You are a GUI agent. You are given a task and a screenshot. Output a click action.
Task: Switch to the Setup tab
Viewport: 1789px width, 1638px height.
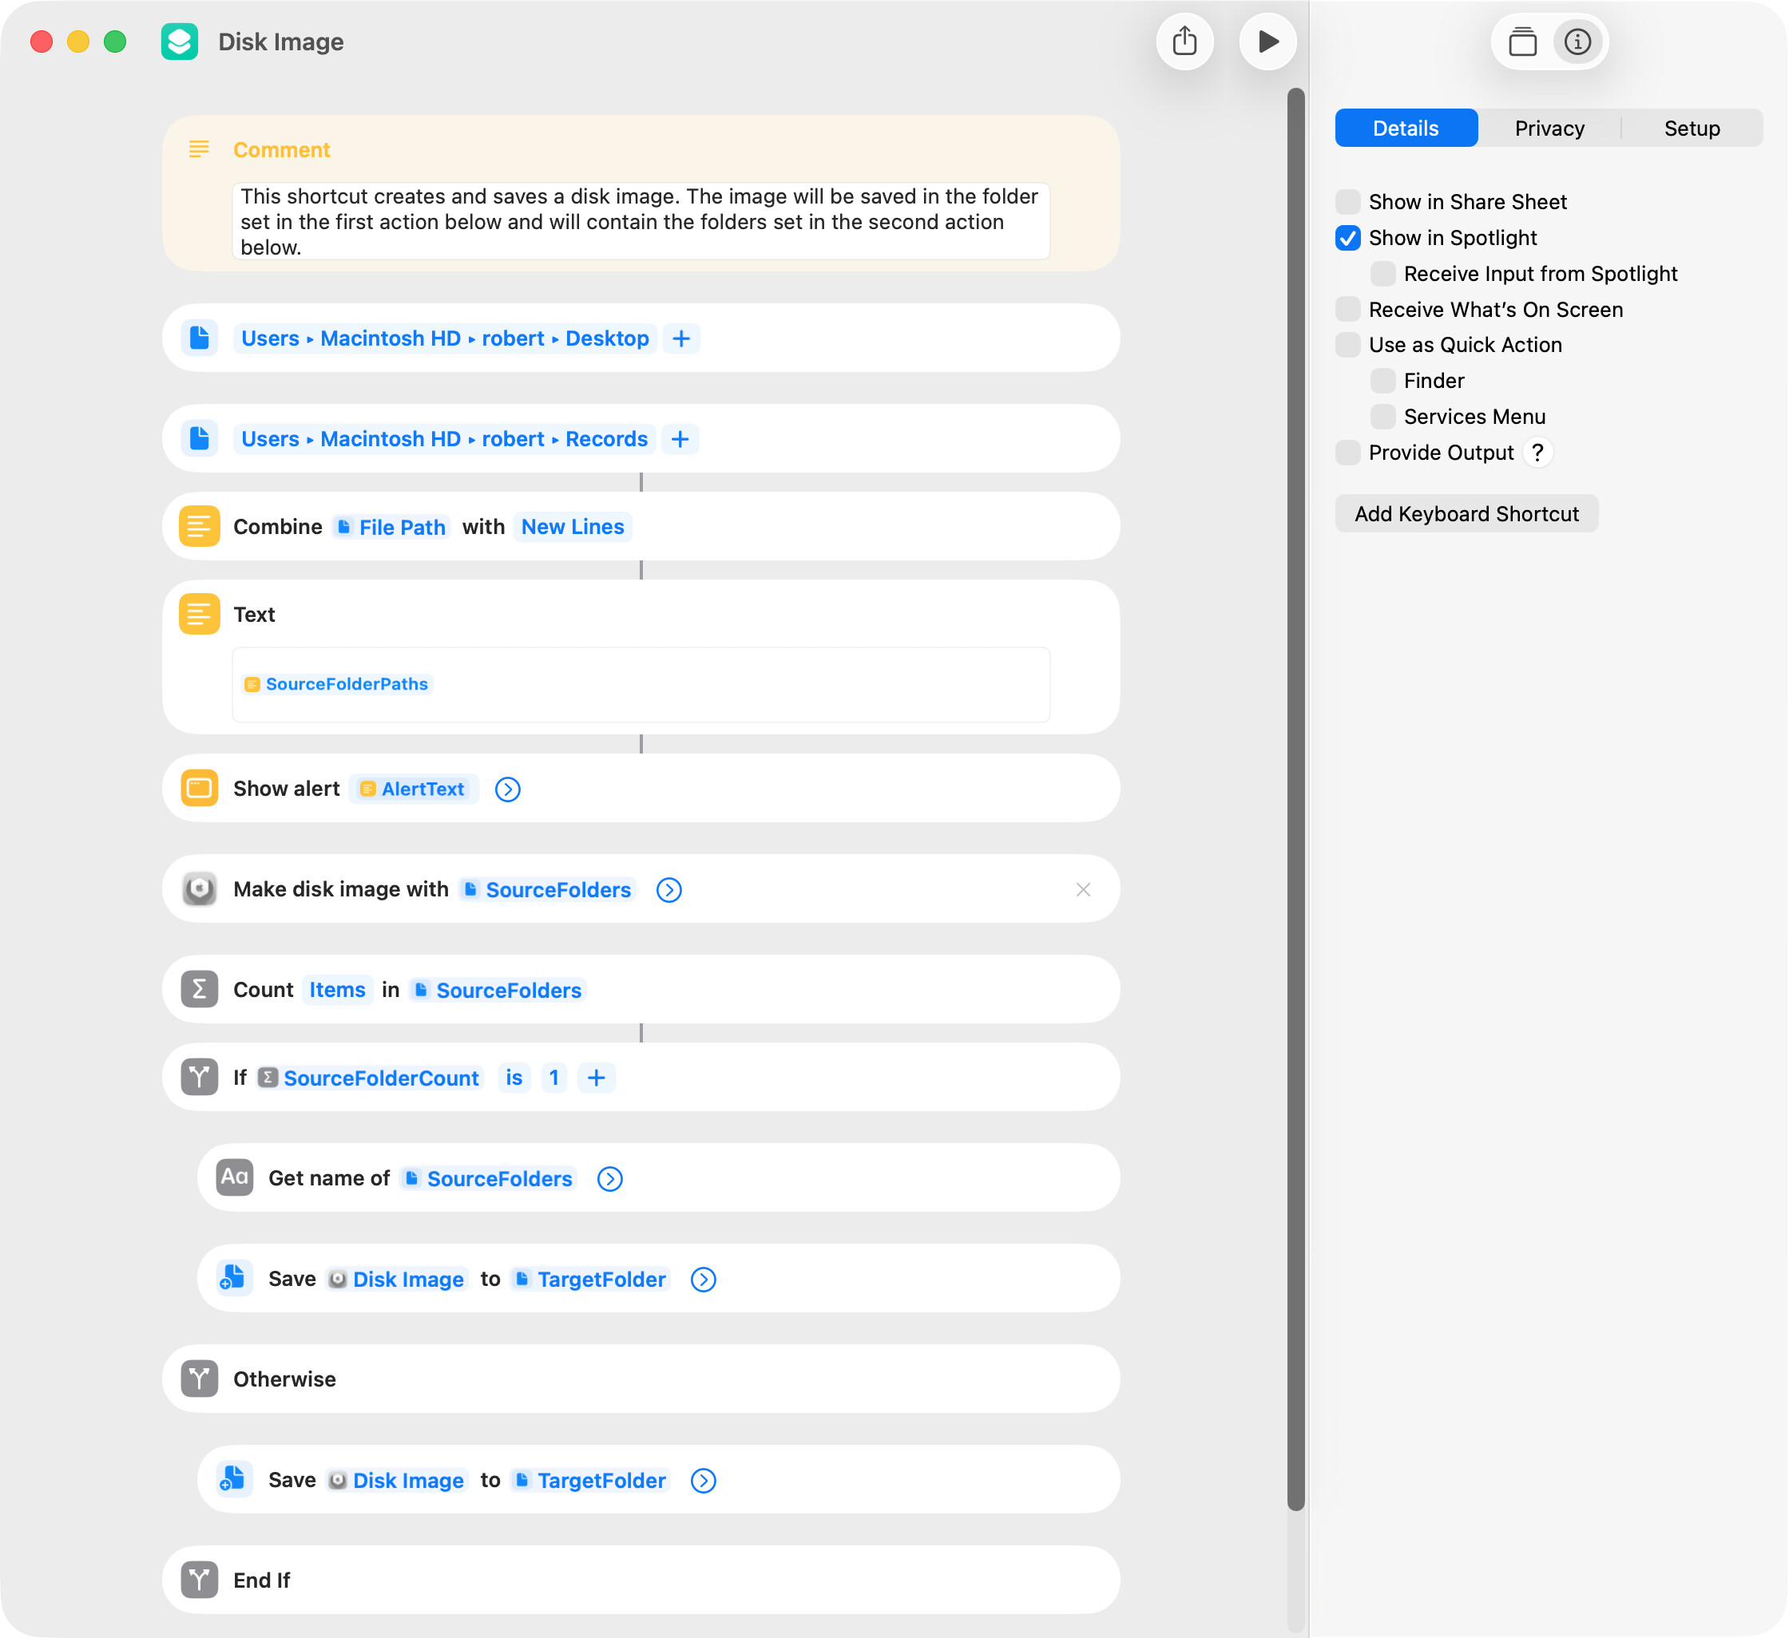(x=1692, y=129)
